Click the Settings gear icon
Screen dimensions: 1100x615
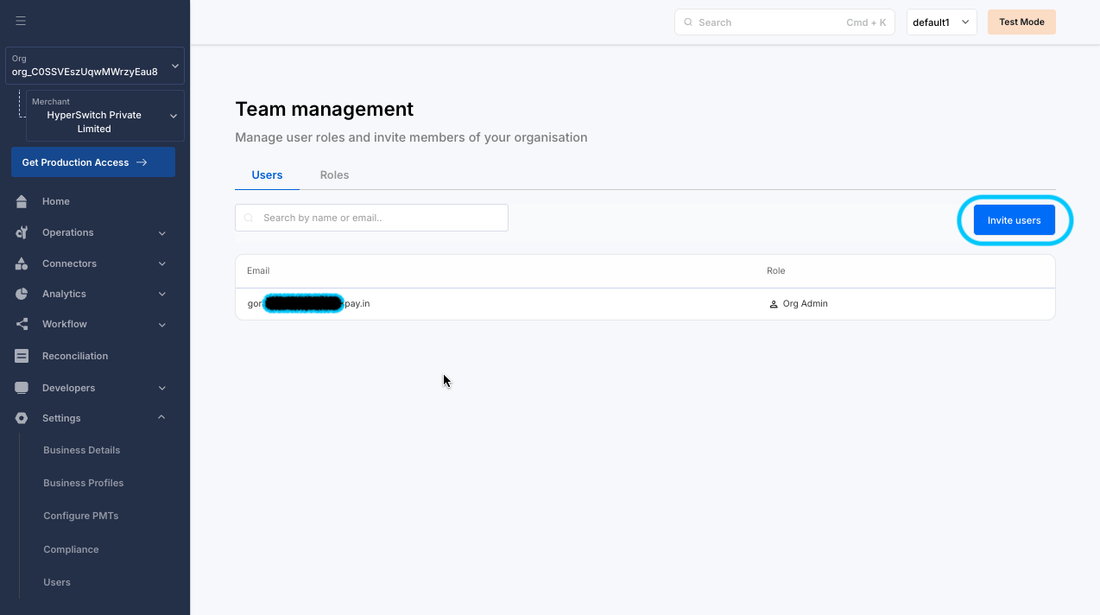tap(22, 418)
